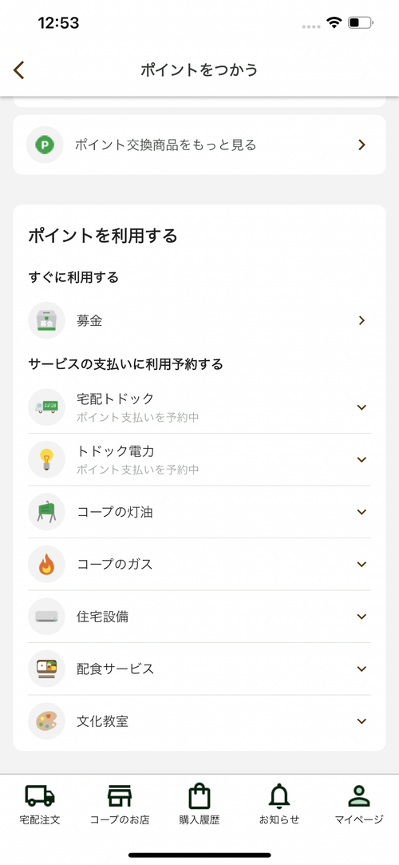399x865 pixels.
Task: Expand the コープのガス dropdown arrow
Action: [x=361, y=565]
